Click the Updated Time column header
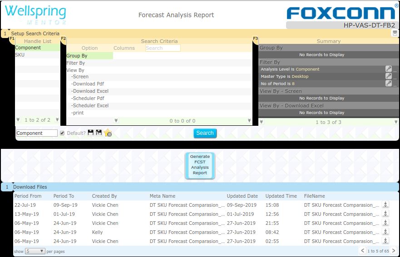This screenshot has width=400, height=257. pyautogui.click(x=281, y=196)
